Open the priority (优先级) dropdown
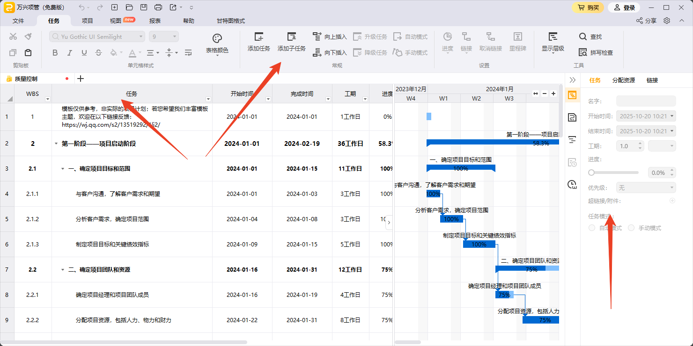Screen dimensions: 693x346 click(x=646, y=188)
